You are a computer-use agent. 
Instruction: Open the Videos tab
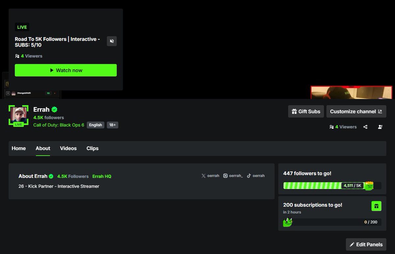[x=68, y=148]
